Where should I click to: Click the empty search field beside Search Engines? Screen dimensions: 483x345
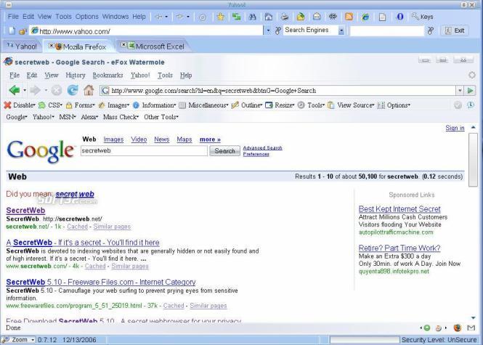click(x=387, y=31)
